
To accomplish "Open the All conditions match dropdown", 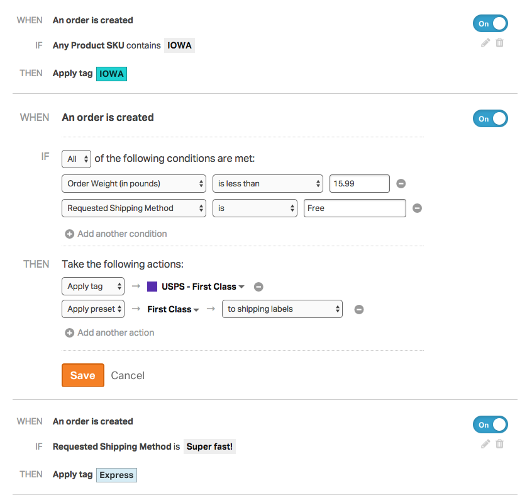I will [76, 159].
